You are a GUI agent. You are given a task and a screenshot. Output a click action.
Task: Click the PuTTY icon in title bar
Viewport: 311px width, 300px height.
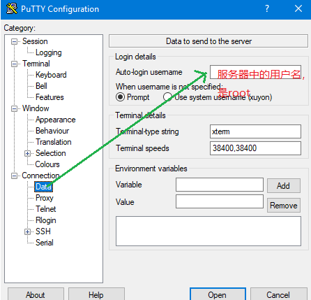pyautogui.click(x=12, y=9)
